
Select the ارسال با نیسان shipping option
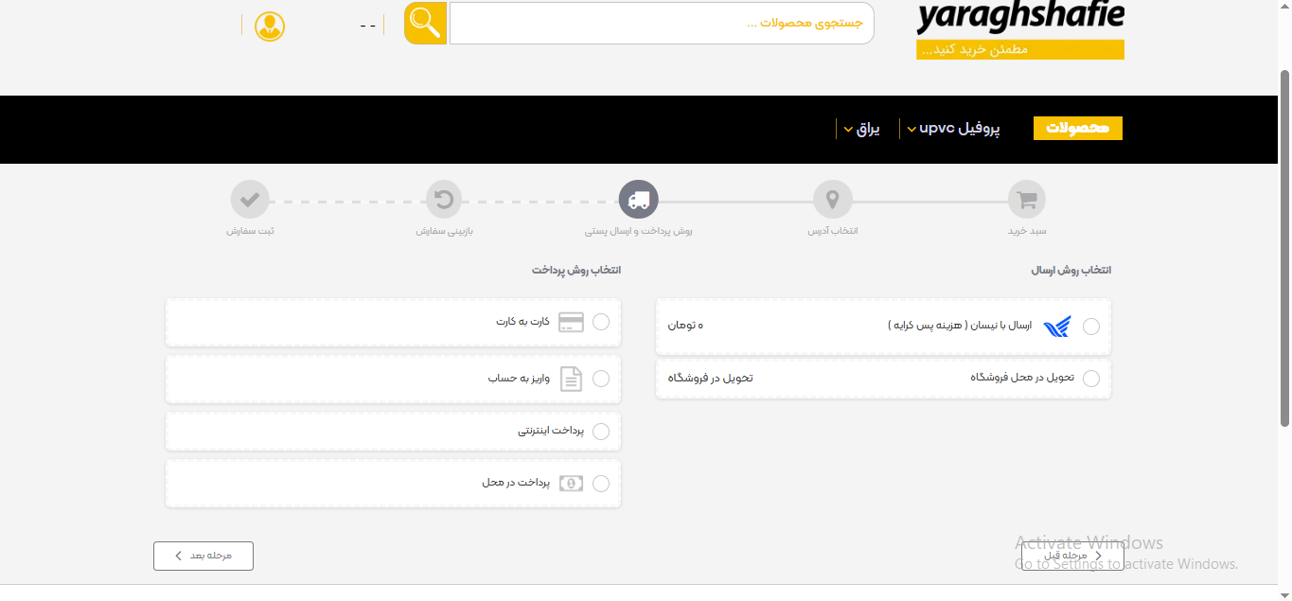coord(1091,326)
